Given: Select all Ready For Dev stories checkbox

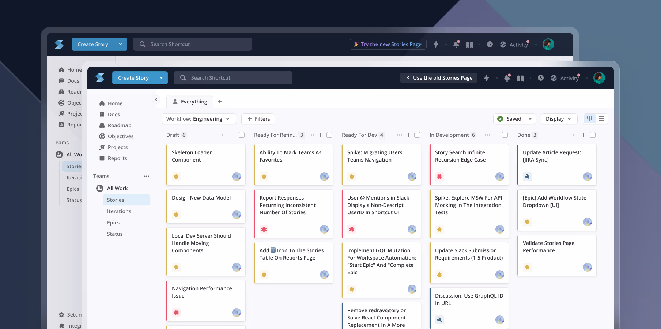Looking at the screenshot, I should 417,135.
